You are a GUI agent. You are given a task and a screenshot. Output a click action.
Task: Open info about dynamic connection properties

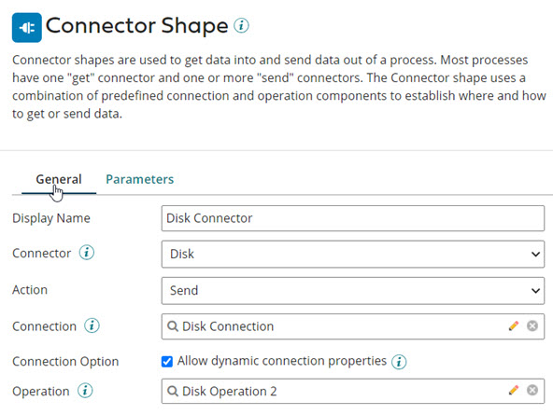(x=399, y=362)
